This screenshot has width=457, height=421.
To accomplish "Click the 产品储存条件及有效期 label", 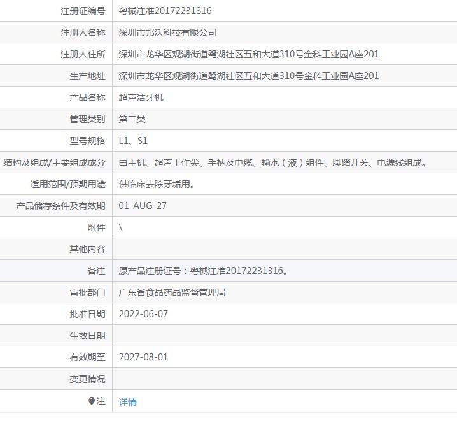I will (x=60, y=206).
